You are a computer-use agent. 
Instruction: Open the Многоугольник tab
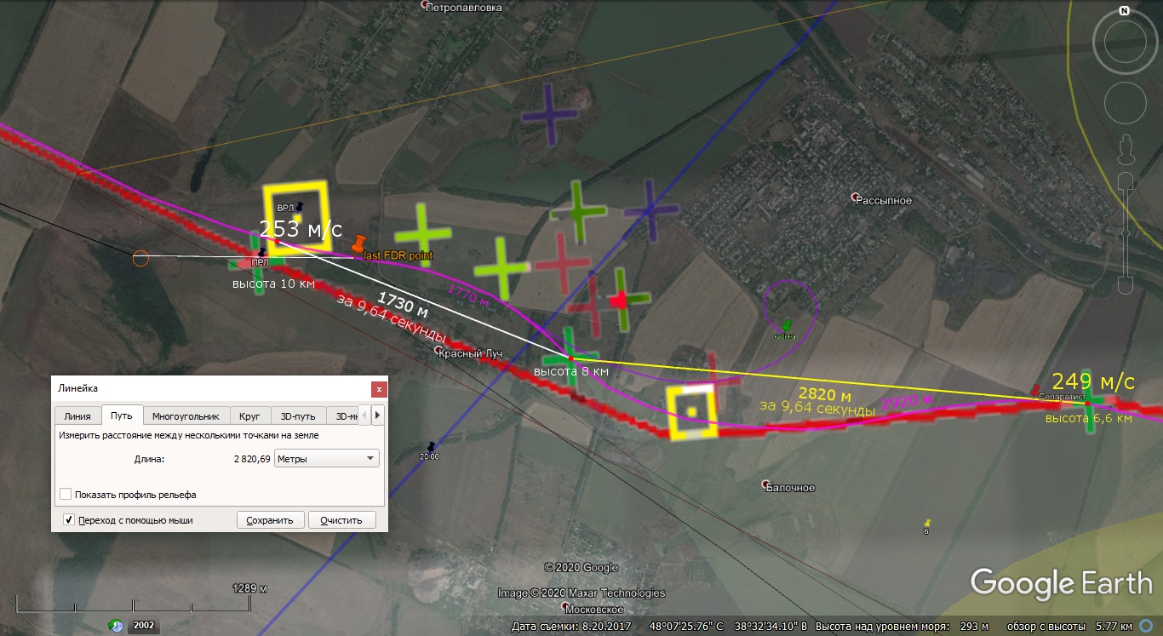(186, 415)
